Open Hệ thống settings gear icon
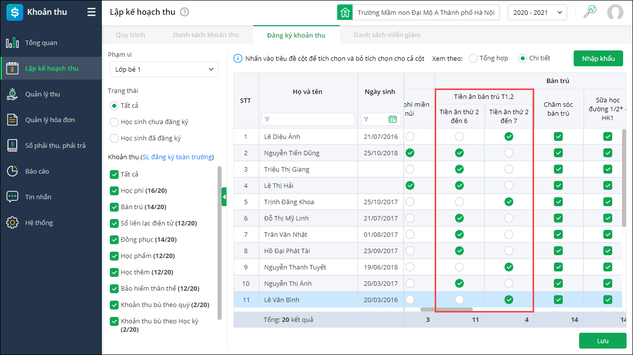Image resolution: width=633 pixels, height=355 pixels. (x=12, y=223)
